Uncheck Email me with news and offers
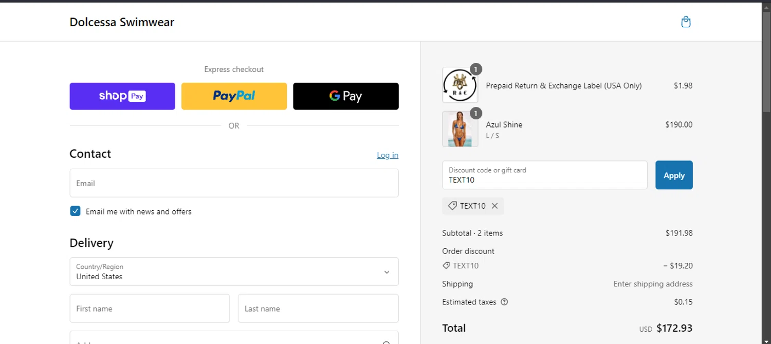This screenshot has height=344, width=771. (76, 211)
